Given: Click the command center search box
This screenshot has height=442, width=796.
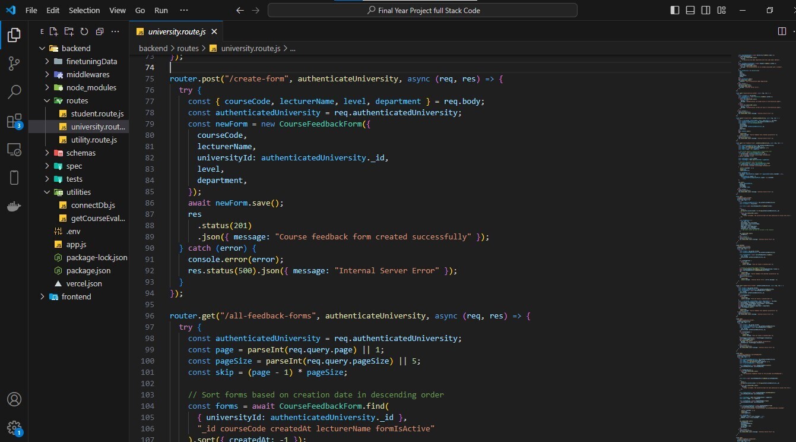Looking at the screenshot, I should point(422,10).
